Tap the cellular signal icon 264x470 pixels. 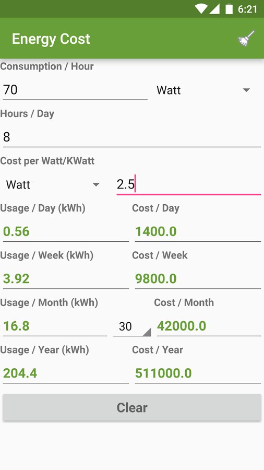point(214,9)
